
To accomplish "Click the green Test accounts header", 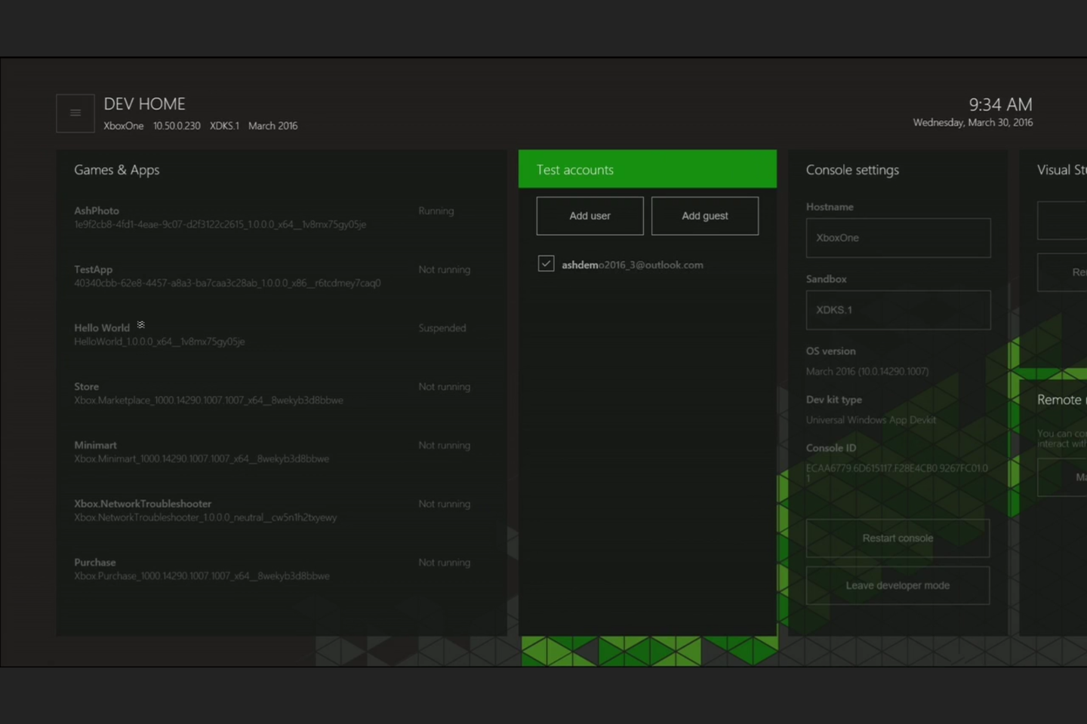I will click(x=574, y=170).
